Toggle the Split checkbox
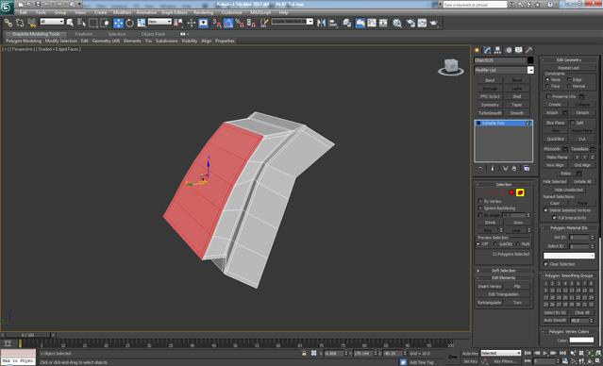603x366 pixels. (x=572, y=123)
